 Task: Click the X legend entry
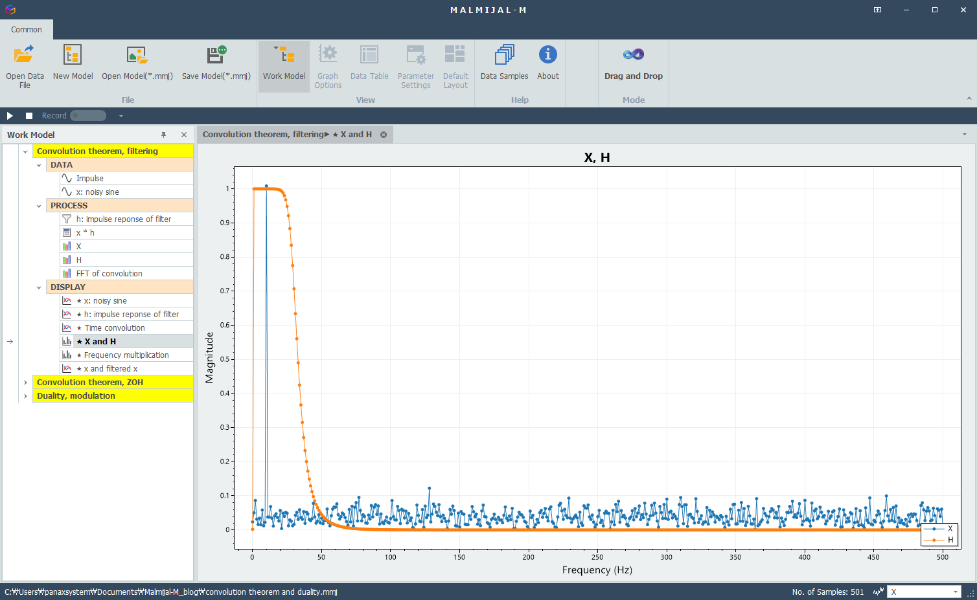938,529
